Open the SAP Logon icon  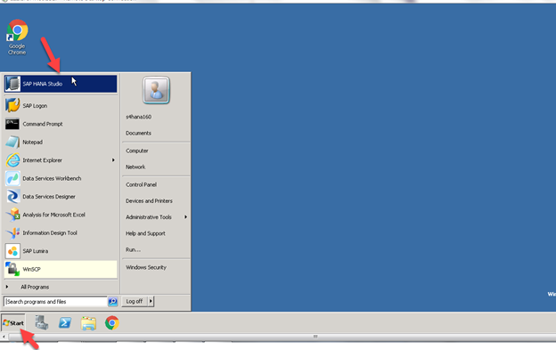pyautogui.click(x=12, y=106)
